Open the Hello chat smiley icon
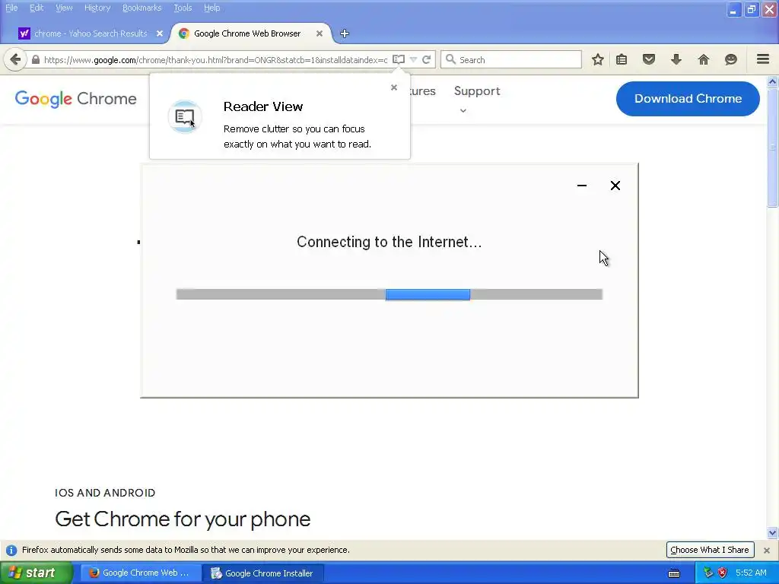The width and height of the screenshot is (779, 584). tap(731, 59)
